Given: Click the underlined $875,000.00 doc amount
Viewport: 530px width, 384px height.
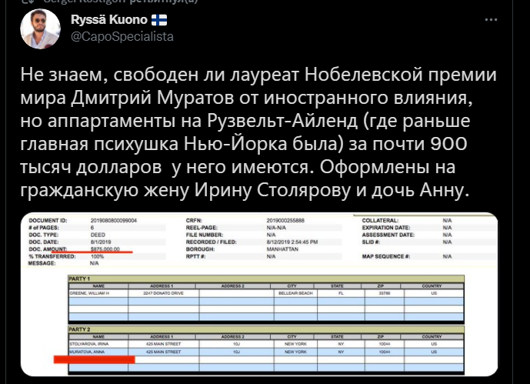Looking at the screenshot, I should pos(105,249).
